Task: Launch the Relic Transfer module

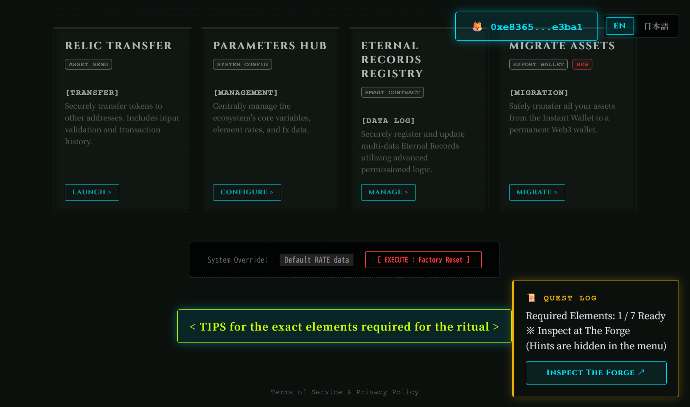Action: 92,192
